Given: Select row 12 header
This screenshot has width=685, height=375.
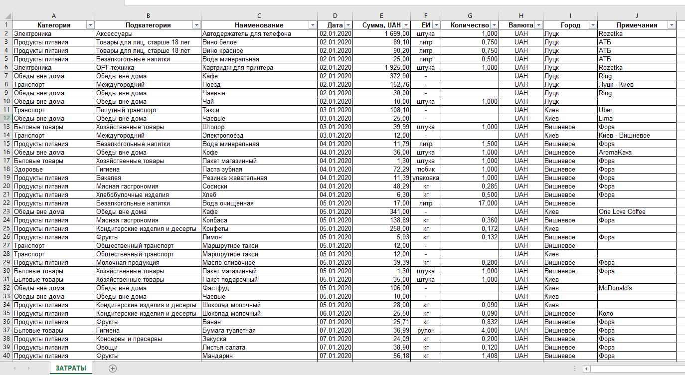Looking at the screenshot, I should pos(6,118).
